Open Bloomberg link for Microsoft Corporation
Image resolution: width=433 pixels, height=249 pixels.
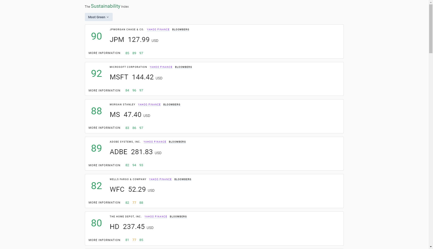[x=183, y=67]
